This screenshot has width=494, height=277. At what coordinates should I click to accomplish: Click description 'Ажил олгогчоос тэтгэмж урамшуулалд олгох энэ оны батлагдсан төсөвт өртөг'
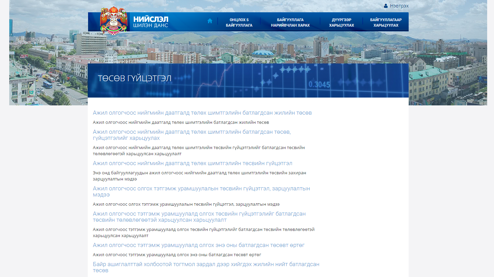click(x=177, y=254)
